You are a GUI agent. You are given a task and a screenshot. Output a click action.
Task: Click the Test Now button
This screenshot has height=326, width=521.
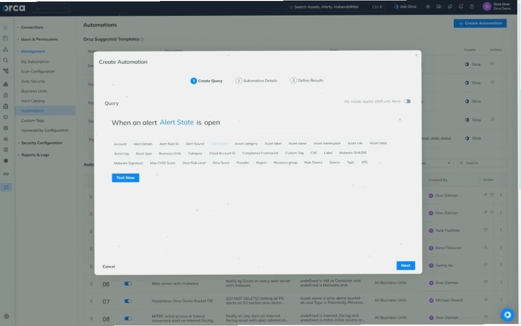click(x=126, y=178)
